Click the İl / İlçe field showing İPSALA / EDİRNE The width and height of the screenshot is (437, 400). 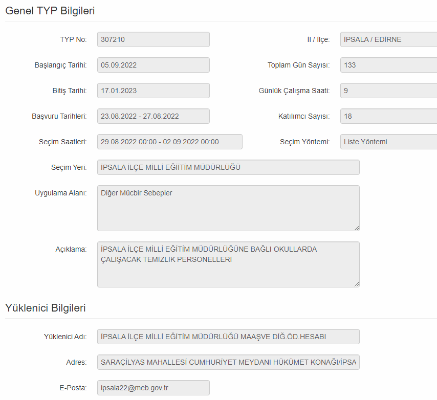388,39
